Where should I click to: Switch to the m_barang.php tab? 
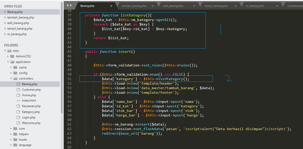(255, 6)
